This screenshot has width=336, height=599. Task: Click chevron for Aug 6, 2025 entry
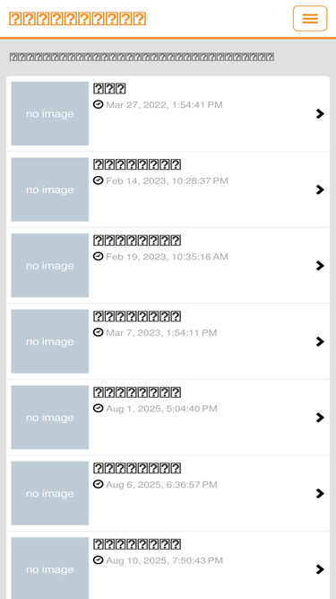coord(320,494)
